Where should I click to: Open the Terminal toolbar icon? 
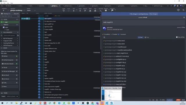(101, 10)
